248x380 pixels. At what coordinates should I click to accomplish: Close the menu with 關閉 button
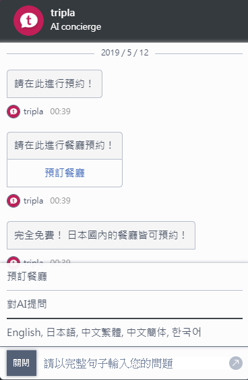[x=22, y=363]
